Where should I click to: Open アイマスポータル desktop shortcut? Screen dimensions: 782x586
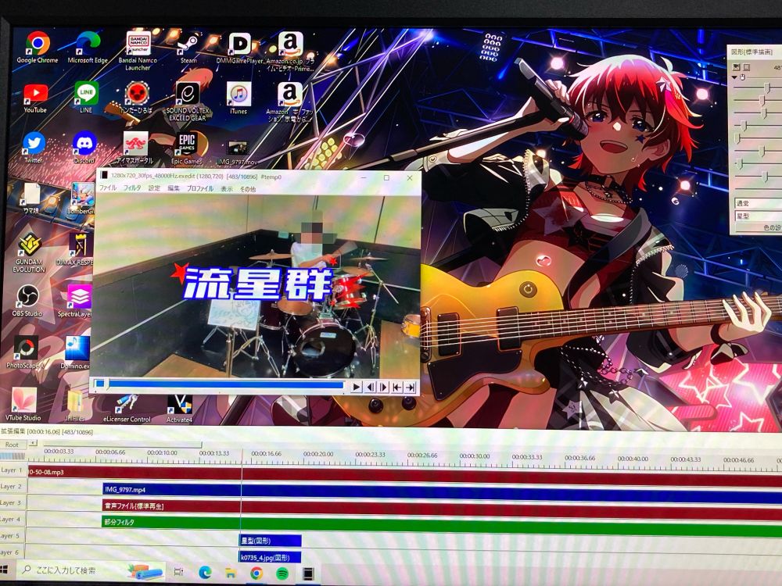(x=135, y=148)
